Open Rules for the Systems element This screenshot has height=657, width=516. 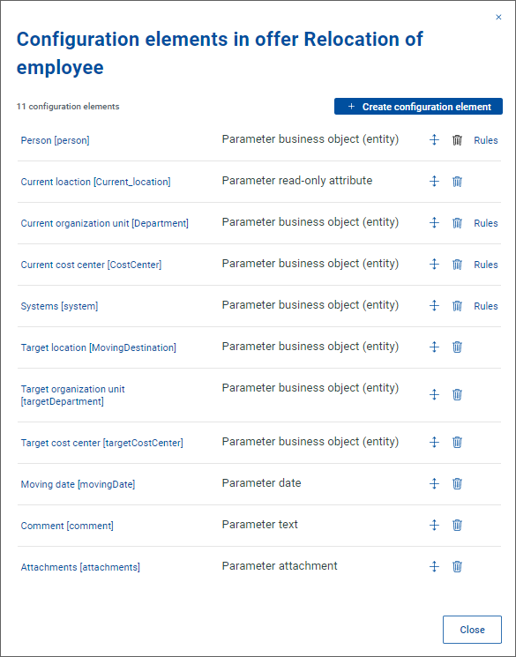(x=486, y=306)
